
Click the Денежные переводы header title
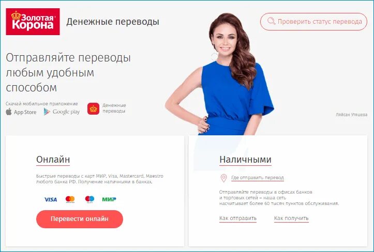(113, 22)
